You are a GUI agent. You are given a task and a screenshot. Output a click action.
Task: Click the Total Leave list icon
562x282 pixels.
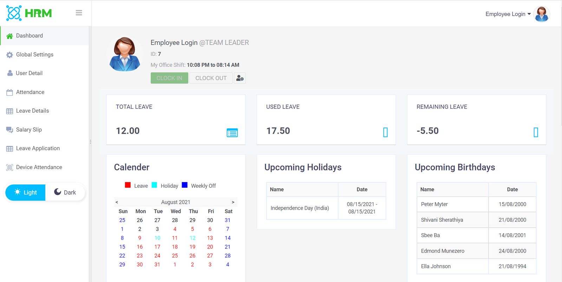coord(232,133)
